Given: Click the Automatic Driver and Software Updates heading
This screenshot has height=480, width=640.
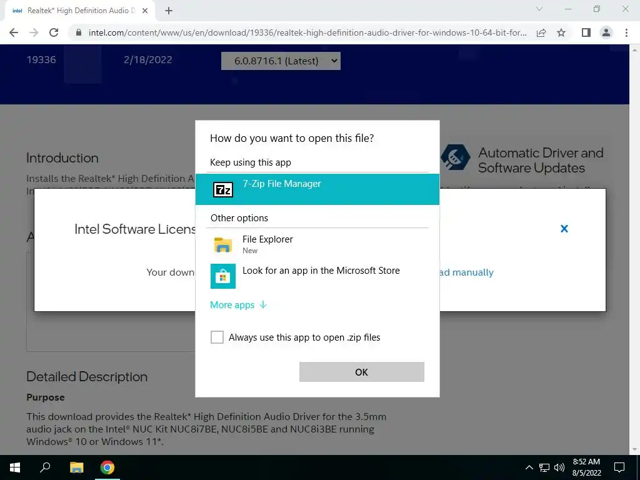Looking at the screenshot, I should click(541, 161).
